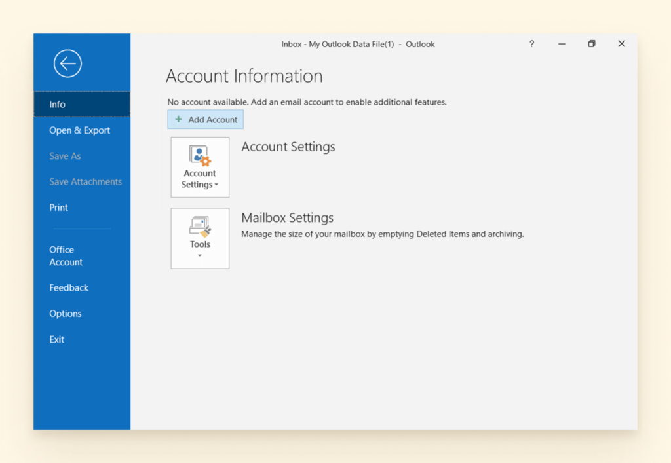The image size is (671, 463).
Task: Minimize the Outlook window
Action: click(x=561, y=43)
